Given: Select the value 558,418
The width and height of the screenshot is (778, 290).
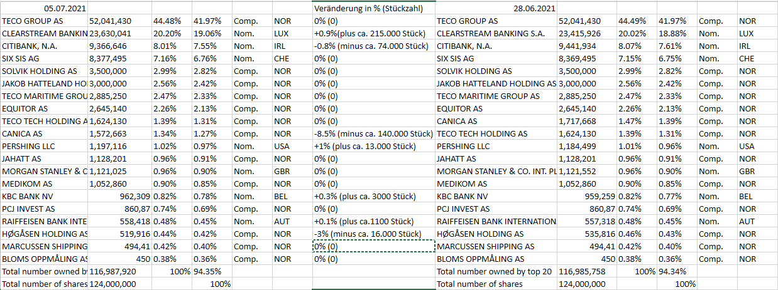Looking at the screenshot, I should (119, 221).
